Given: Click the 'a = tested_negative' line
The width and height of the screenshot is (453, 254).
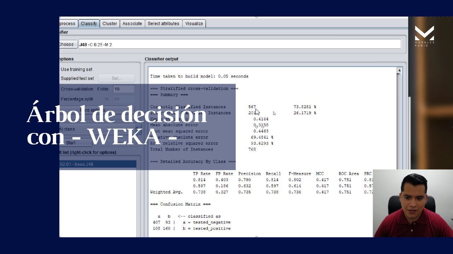Looking at the screenshot, I should point(207,222).
